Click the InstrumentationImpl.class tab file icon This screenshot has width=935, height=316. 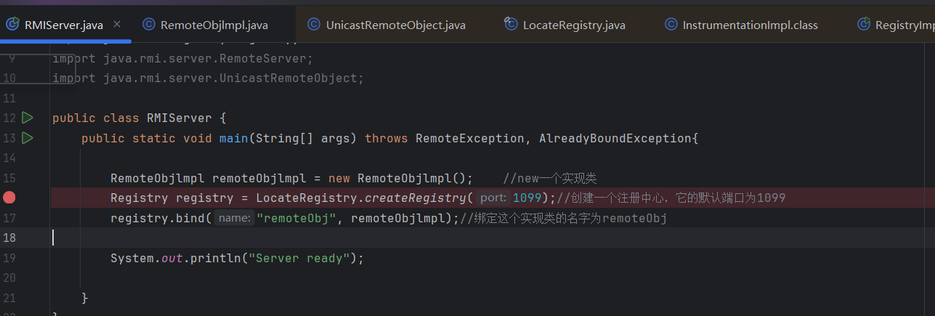tap(671, 25)
